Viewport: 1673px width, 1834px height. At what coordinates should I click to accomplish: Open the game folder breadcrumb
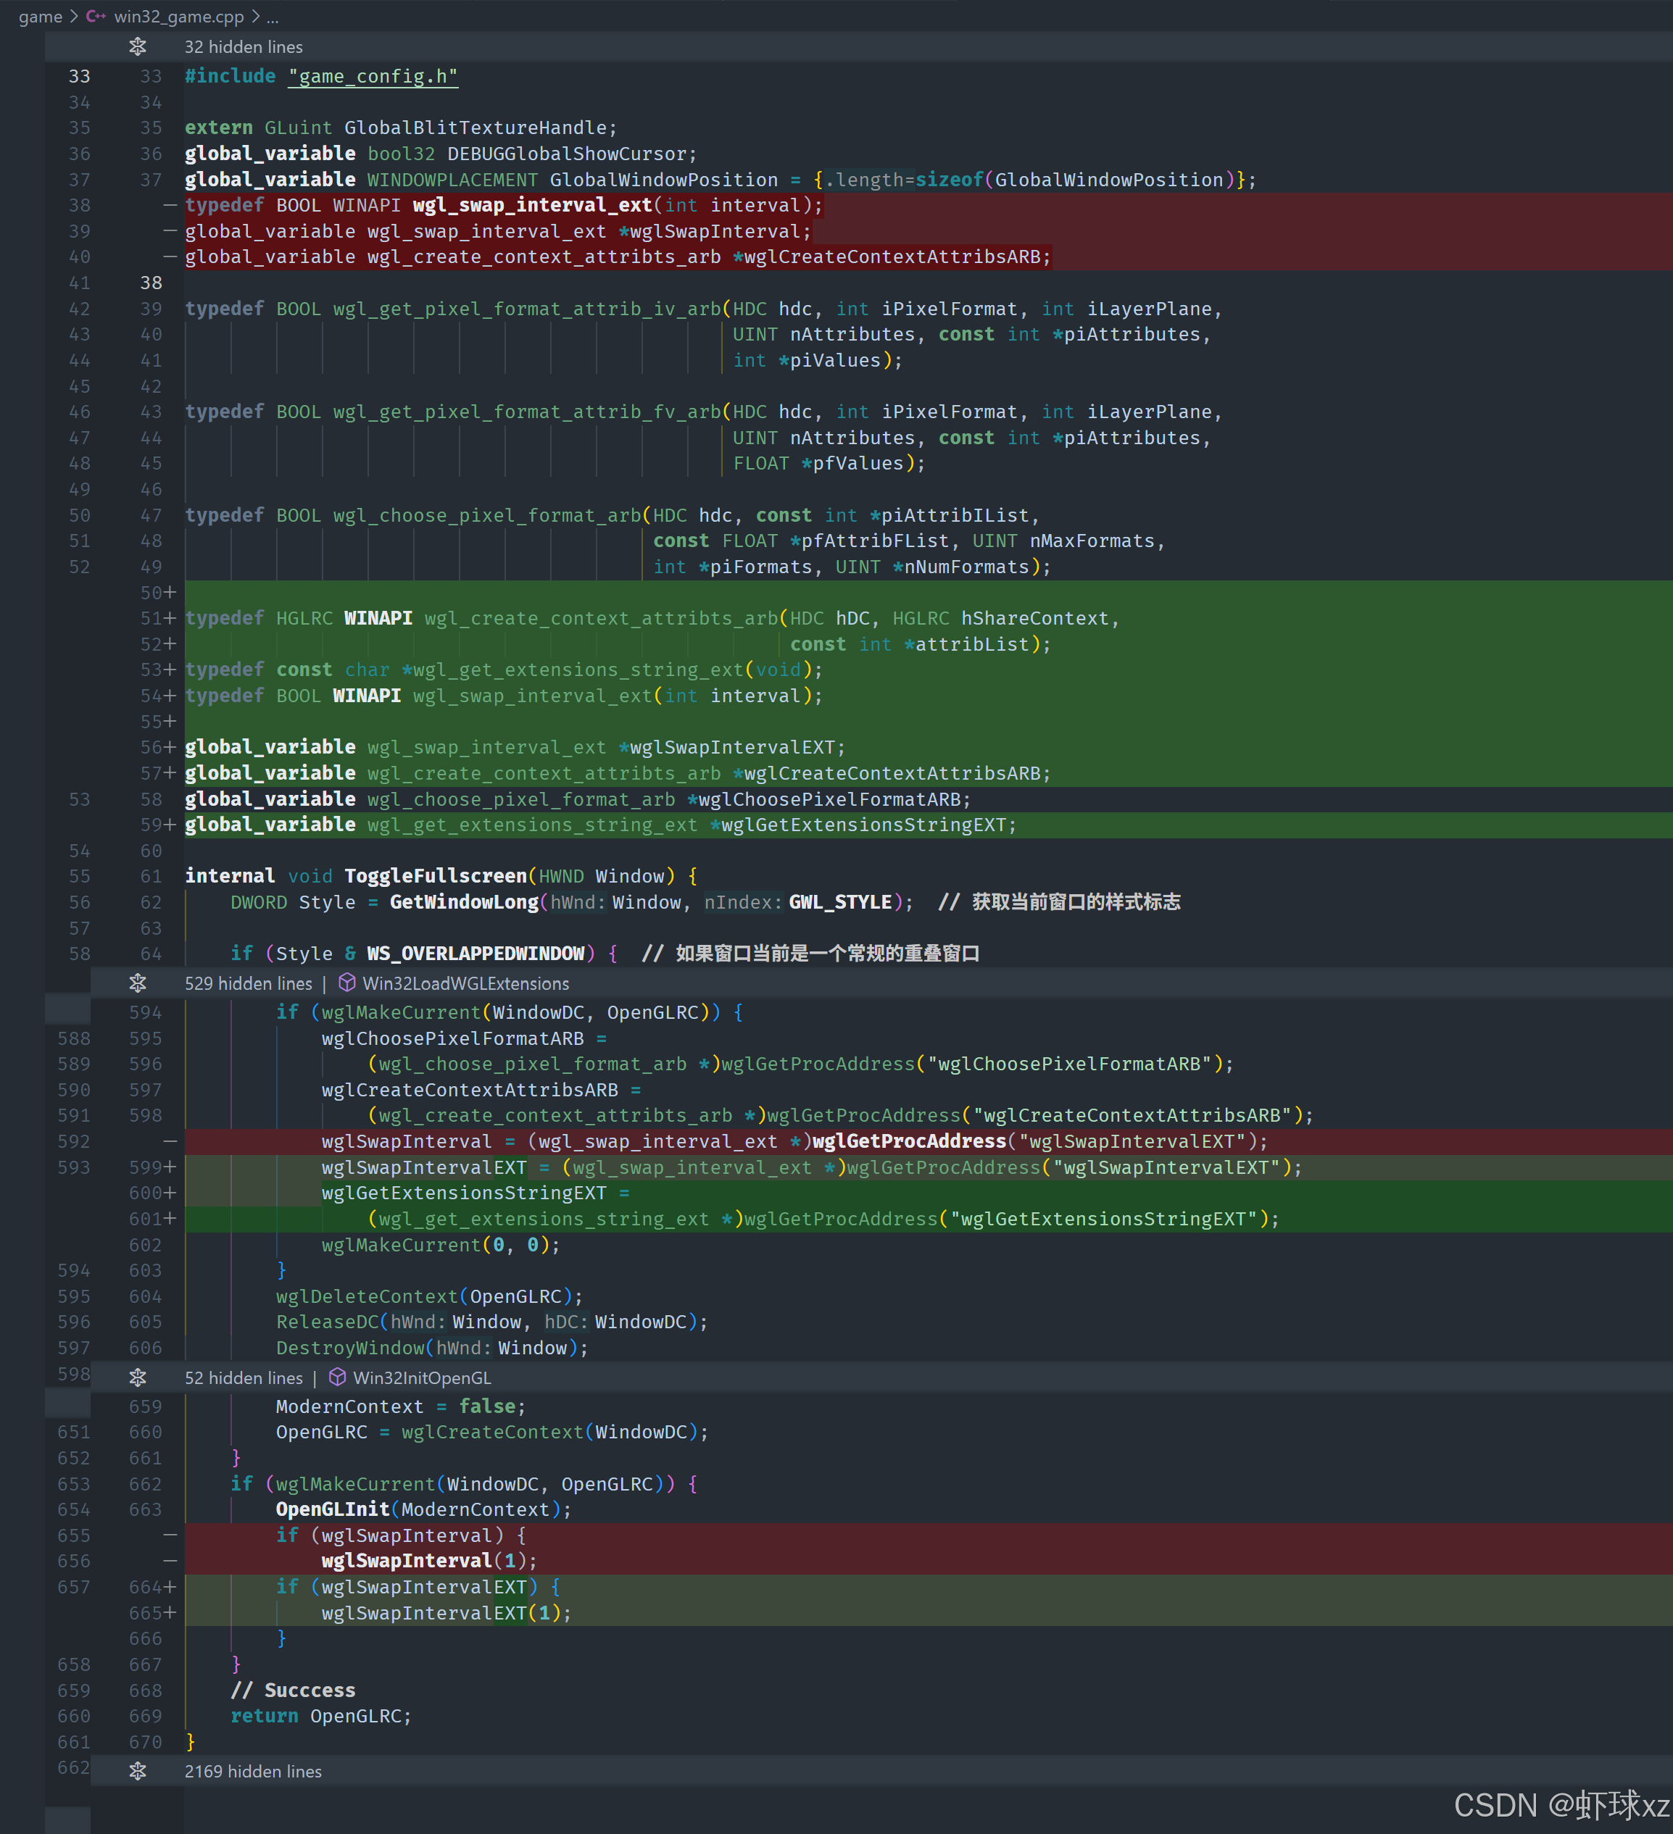tap(40, 17)
